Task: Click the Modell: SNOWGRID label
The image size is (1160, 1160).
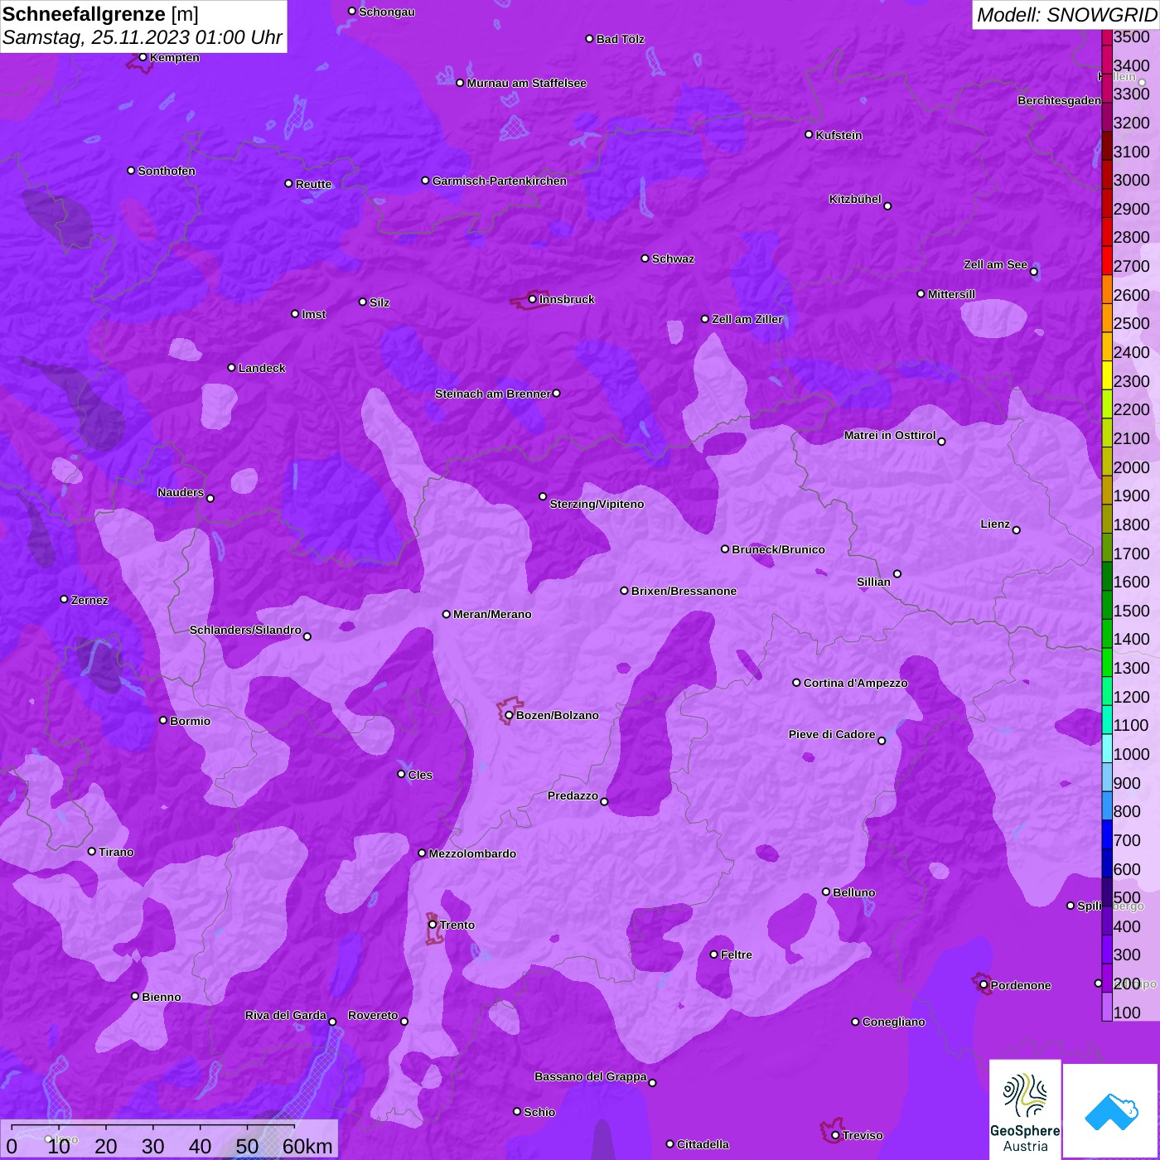Action: (x=1066, y=15)
